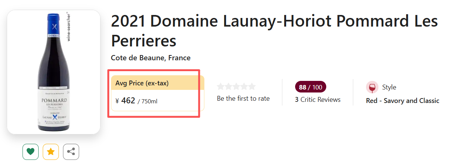This screenshot has height=167, width=465.
Task: Give five stars with the last star
Action: (x=252, y=87)
